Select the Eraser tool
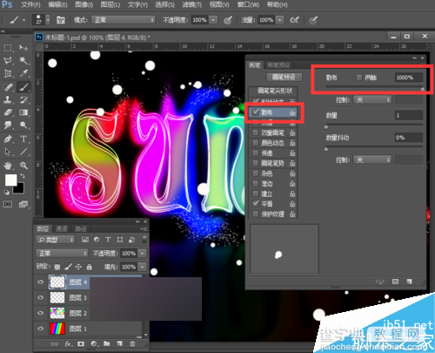This screenshot has width=435, height=353. pyautogui.click(x=8, y=112)
